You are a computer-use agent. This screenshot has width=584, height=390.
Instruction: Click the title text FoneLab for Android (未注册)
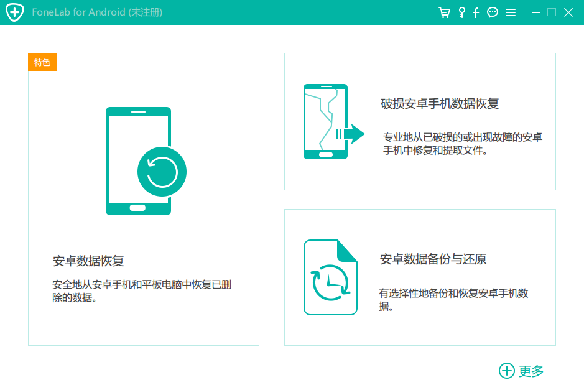tap(97, 12)
